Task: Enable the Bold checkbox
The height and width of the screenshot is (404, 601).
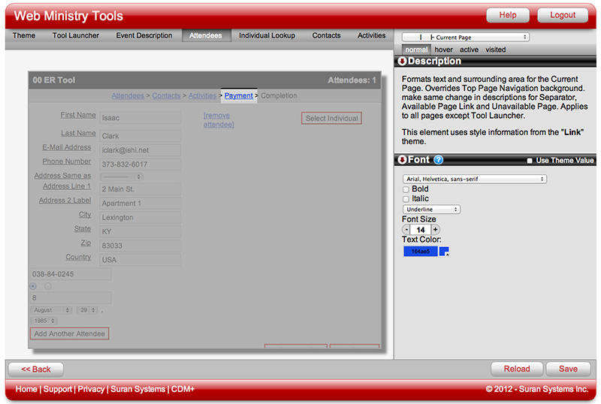Action: point(406,189)
